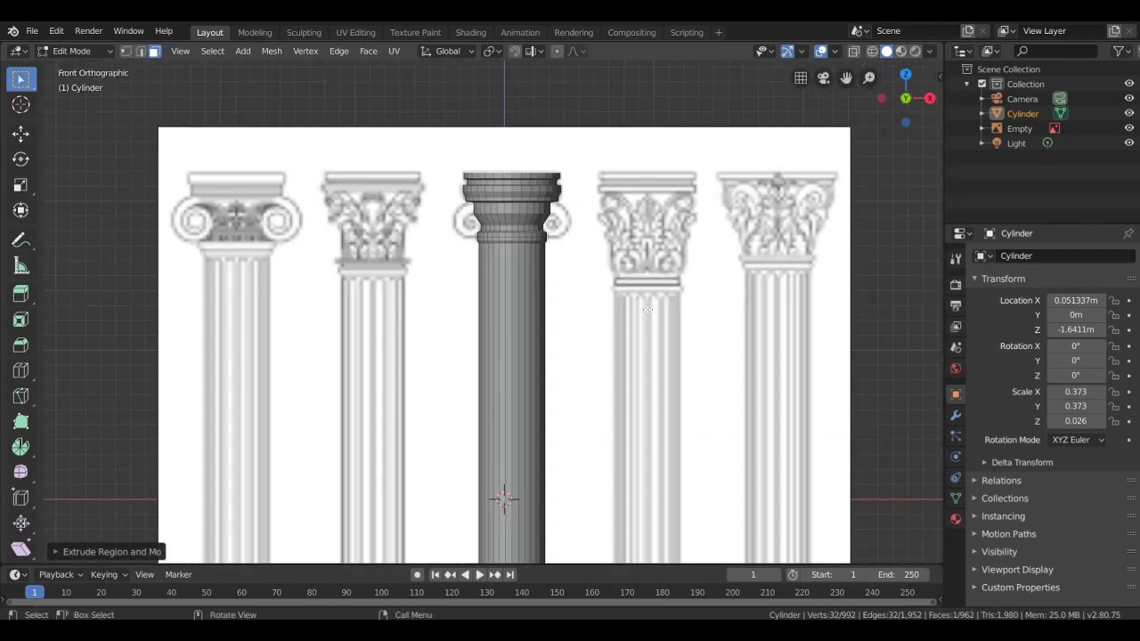Toggle camera view in viewport
The image size is (1140, 641).
[824, 78]
